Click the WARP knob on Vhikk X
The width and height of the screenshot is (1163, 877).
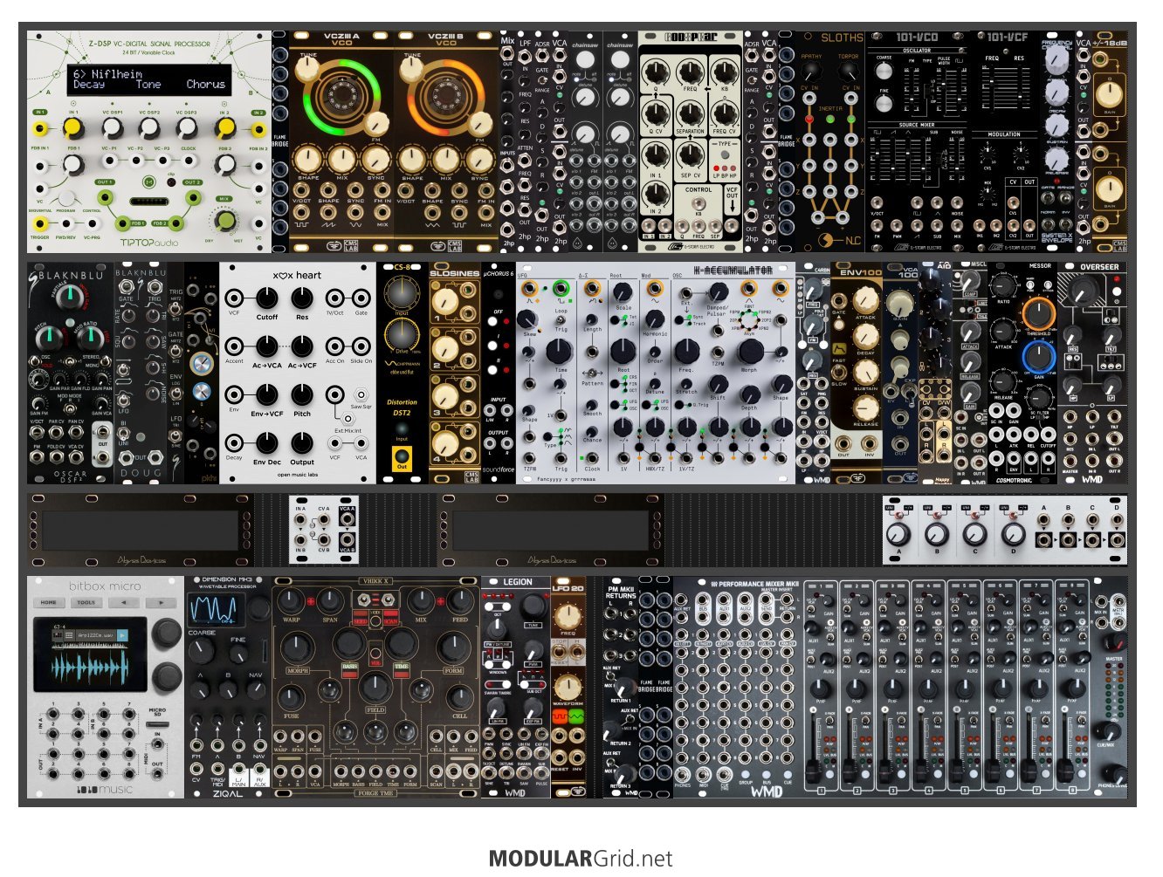coord(292,602)
